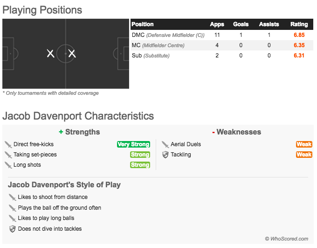Viewport: 317px width, 248px height.
Task: Click shield icon beside Tackling
Action: click(165, 155)
